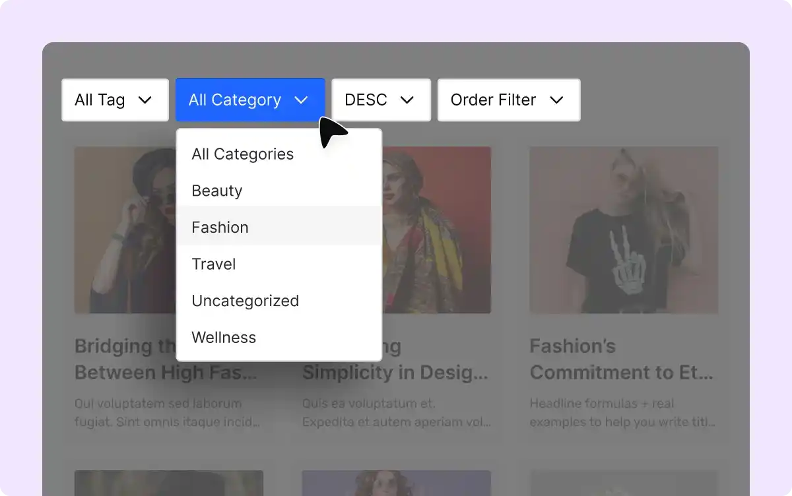This screenshot has width=792, height=496.
Task: Open the DESC sort order dropdown
Action: click(x=381, y=100)
